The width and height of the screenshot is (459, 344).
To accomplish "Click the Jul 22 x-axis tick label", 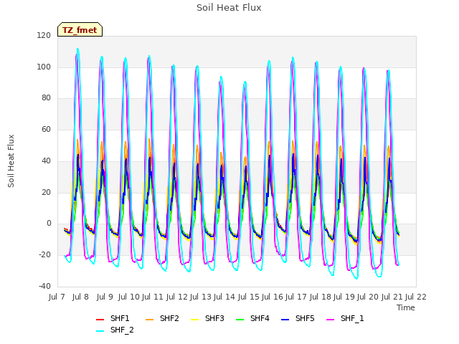I will pos(416,297).
